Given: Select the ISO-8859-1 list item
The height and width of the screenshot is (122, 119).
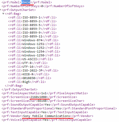Looking at the screenshot, I should pyautogui.click(x=32, y=17).
